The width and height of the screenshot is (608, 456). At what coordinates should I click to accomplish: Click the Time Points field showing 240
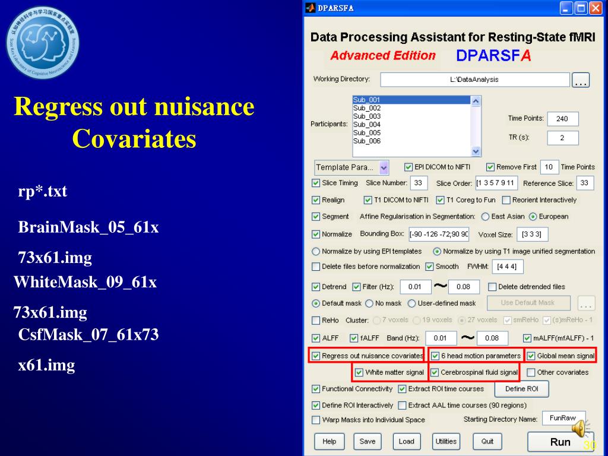click(563, 119)
